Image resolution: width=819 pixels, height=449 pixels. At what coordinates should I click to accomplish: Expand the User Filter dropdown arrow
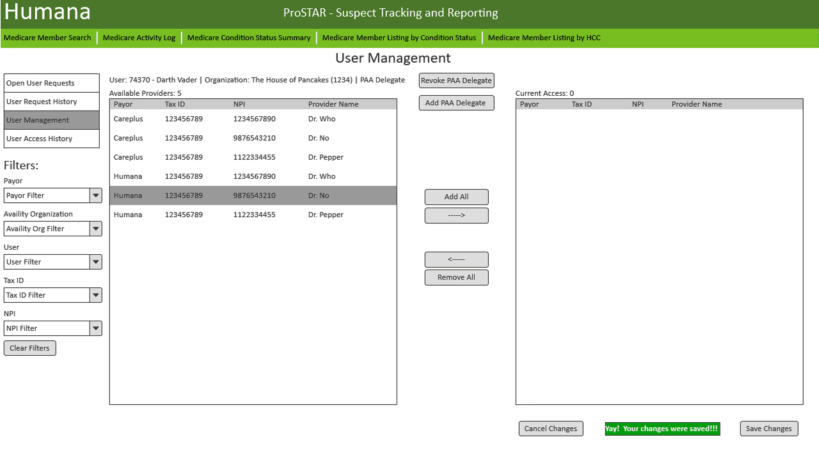96,262
